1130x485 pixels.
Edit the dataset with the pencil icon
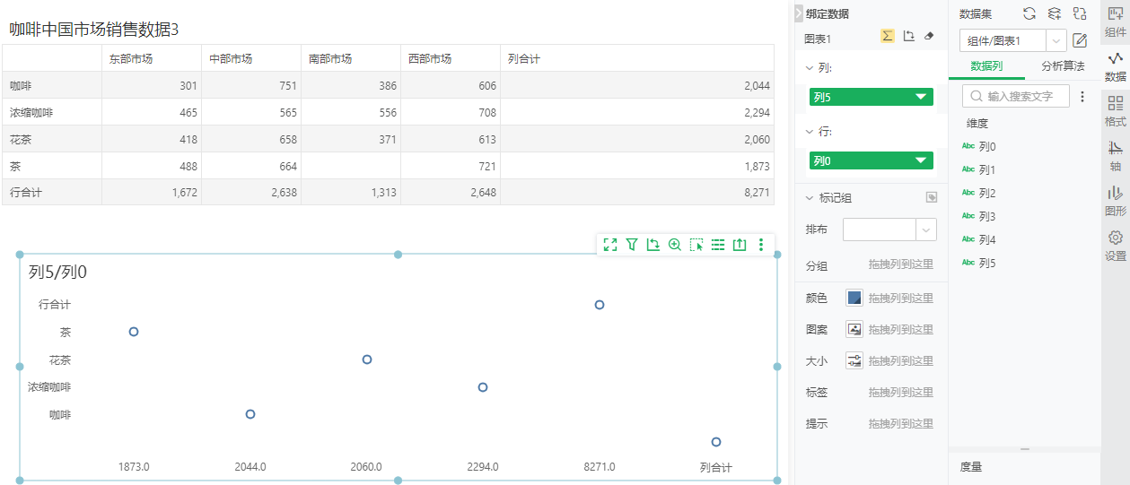[1080, 40]
